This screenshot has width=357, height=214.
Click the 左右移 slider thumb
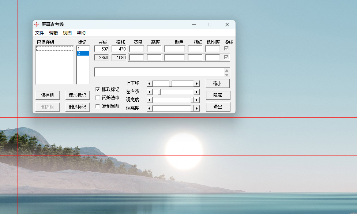click(x=159, y=92)
